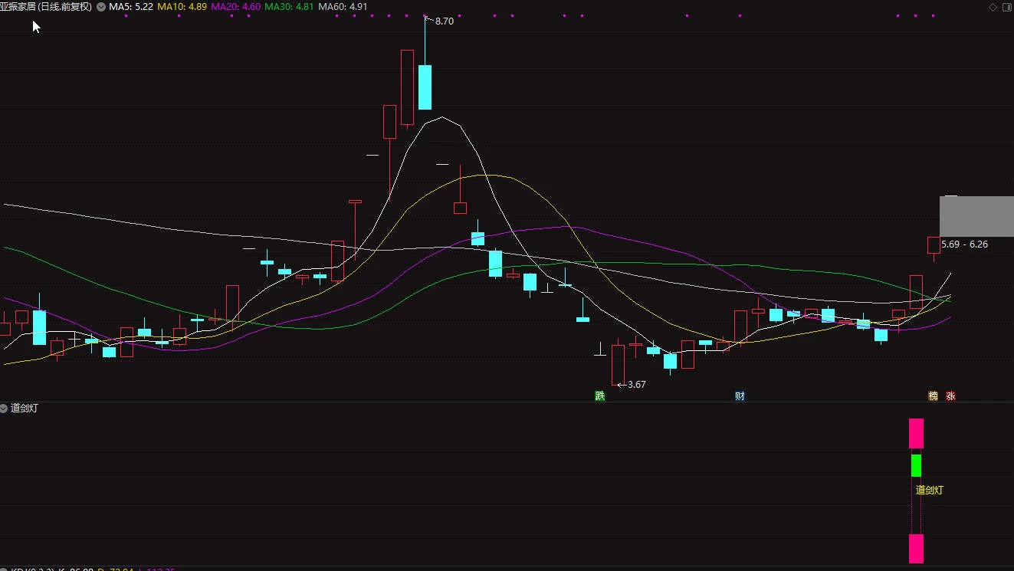The image size is (1014, 571).
Task: Click the yellow 道剑灯 signal label
Action: pyautogui.click(x=930, y=490)
